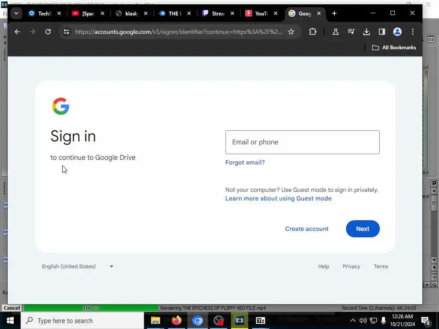Open the clock showing 12:26 AM

tap(403, 320)
